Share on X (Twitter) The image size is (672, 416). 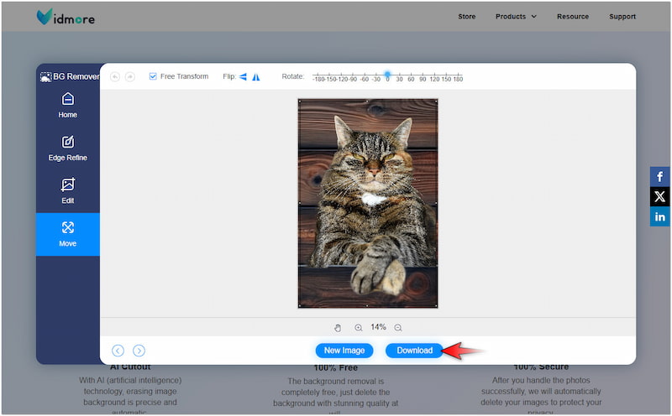point(659,196)
